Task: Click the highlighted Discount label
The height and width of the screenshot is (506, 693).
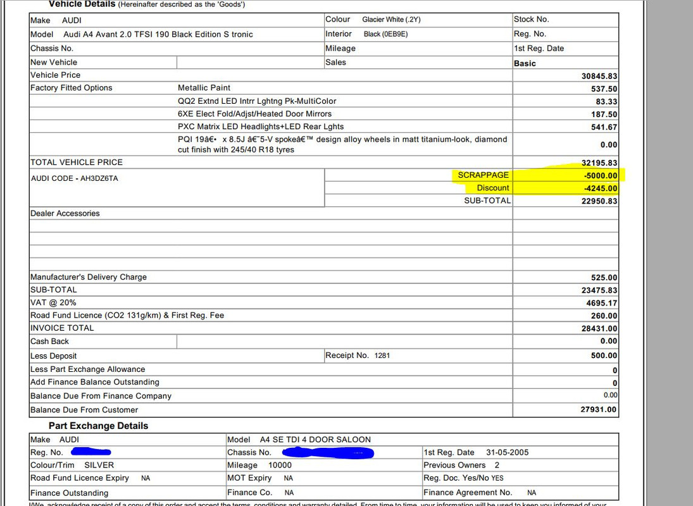Action: [493, 188]
